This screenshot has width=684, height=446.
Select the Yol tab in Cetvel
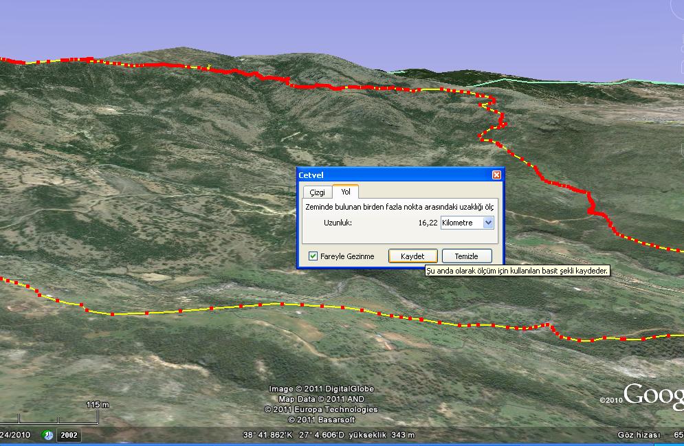(346, 192)
